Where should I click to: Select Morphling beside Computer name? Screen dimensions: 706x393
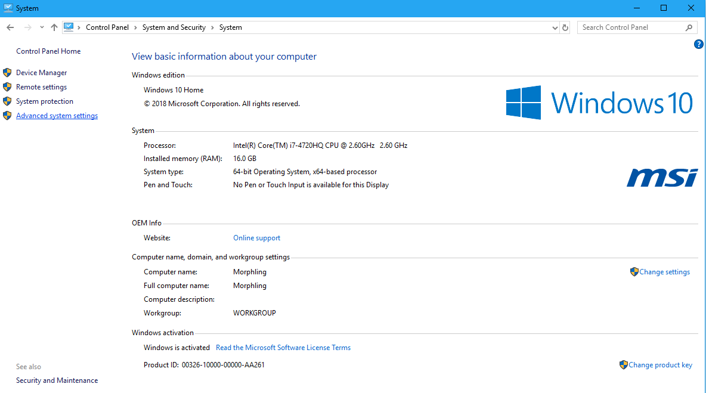click(250, 272)
